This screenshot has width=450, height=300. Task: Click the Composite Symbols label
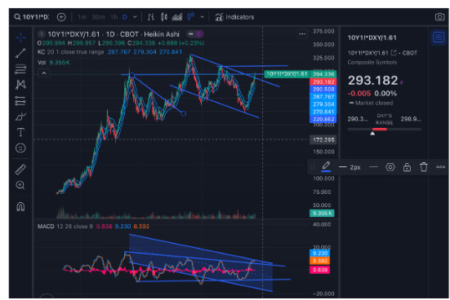[372, 63]
